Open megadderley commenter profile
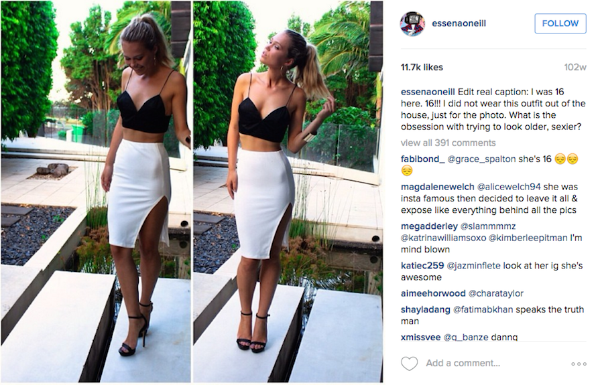The width and height of the screenshot is (600, 385). 429,226
